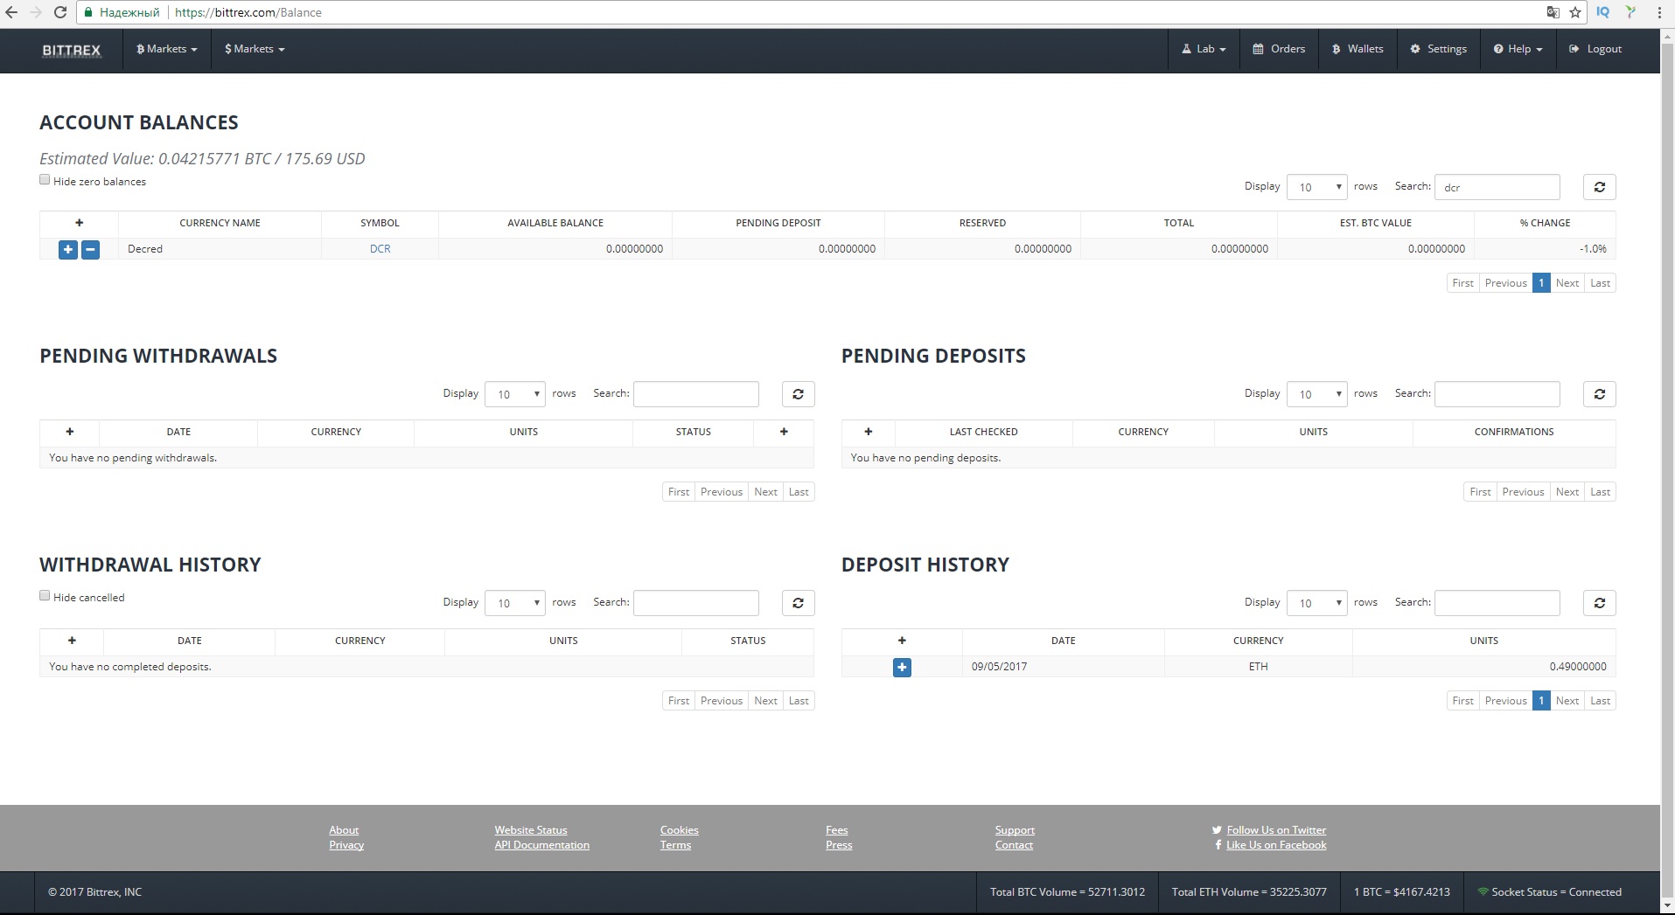The image size is (1675, 915).
Task: Click right plus header in Pending Withdrawals
Action: point(784,432)
